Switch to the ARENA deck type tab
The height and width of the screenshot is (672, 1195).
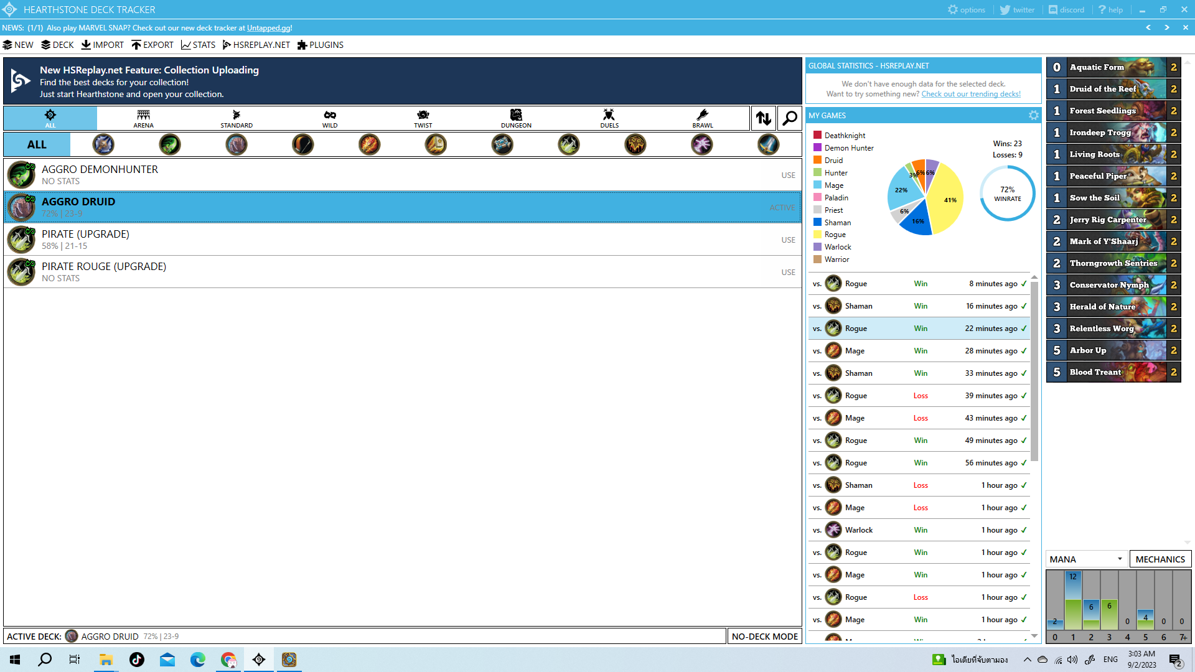tap(143, 118)
